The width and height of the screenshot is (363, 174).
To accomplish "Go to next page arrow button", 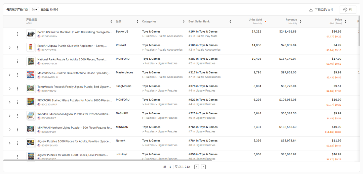I will point(203,167).
